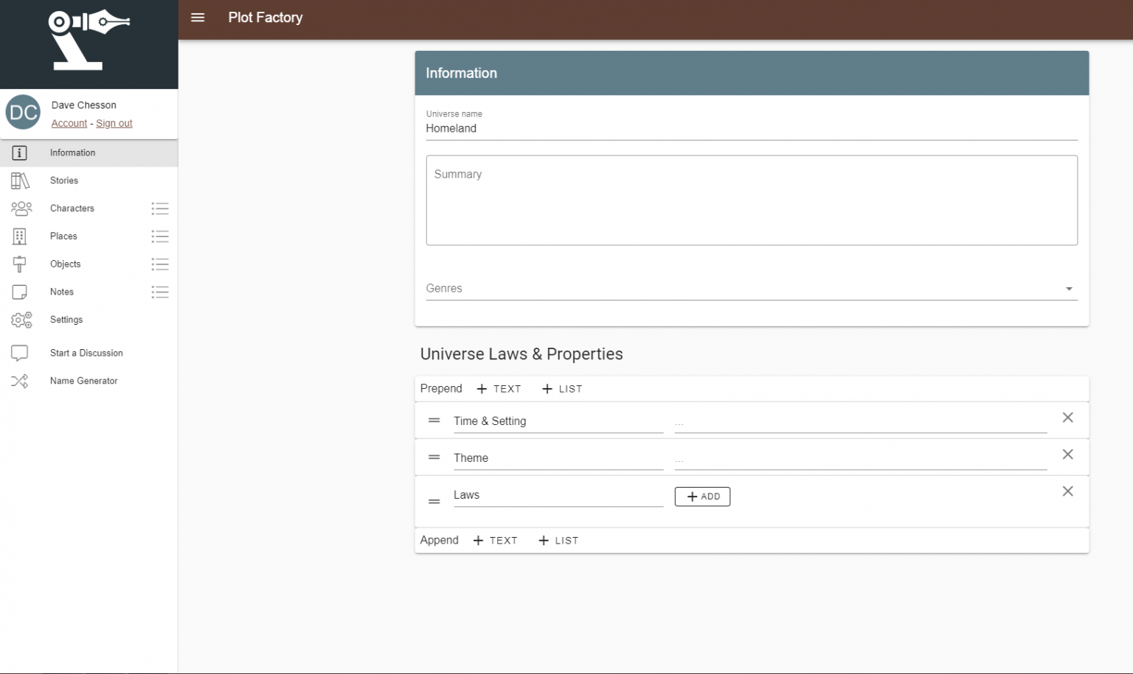The image size is (1133, 674).
Task: Click the Sign out link
Action: tap(114, 124)
